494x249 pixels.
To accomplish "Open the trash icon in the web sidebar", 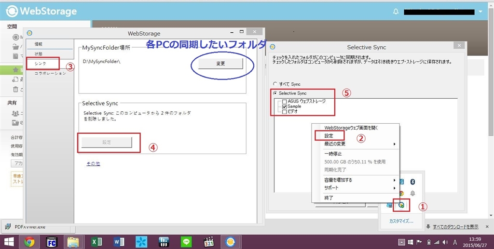I will (x=15, y=89).
